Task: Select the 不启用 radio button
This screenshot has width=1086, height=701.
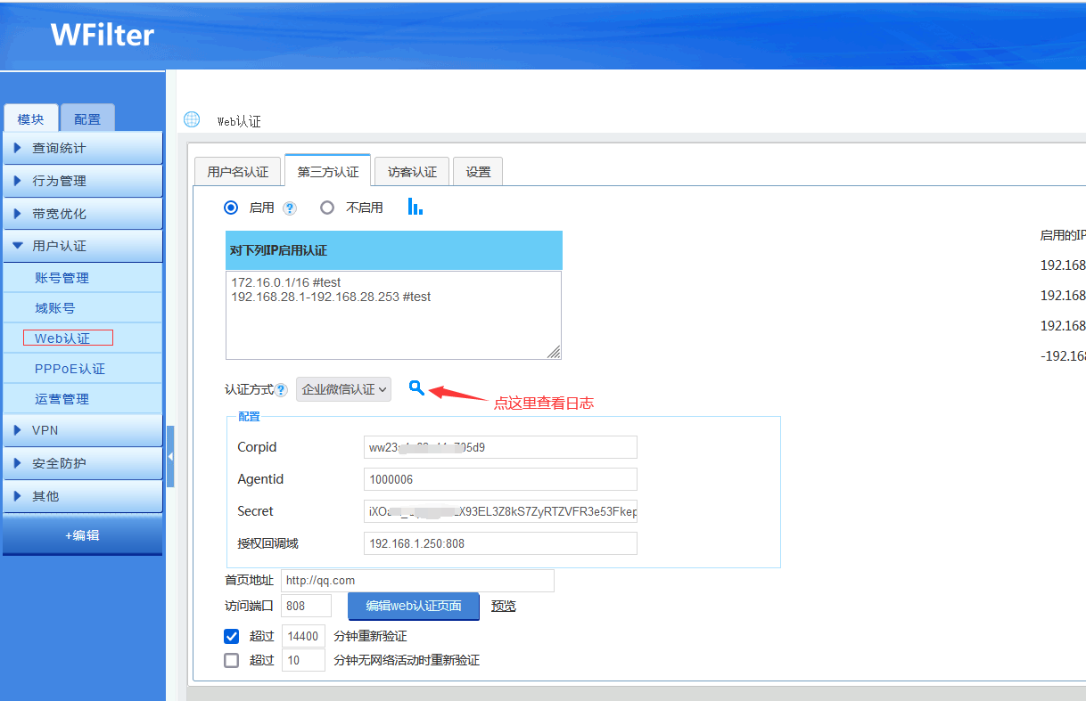Action: point(327,208)
